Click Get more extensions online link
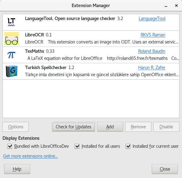Viewport: 182px width, 178px height. tap(30, 156)
